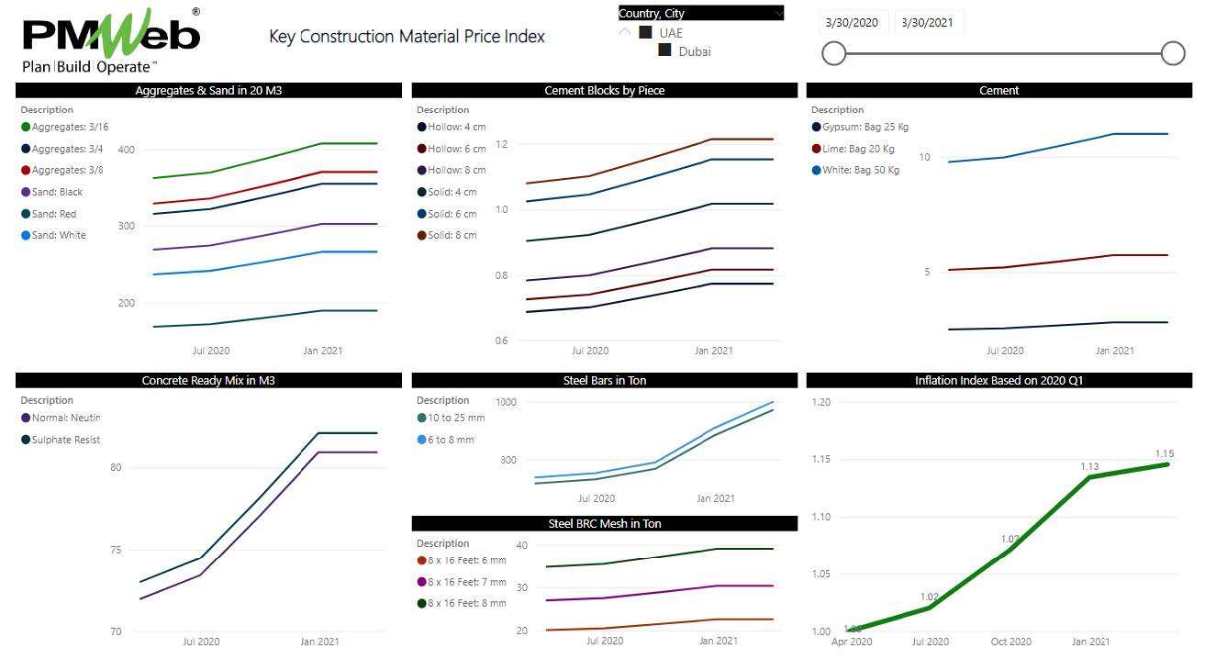Open the Country, City slicer dropdown arrow

click(778, 13)
